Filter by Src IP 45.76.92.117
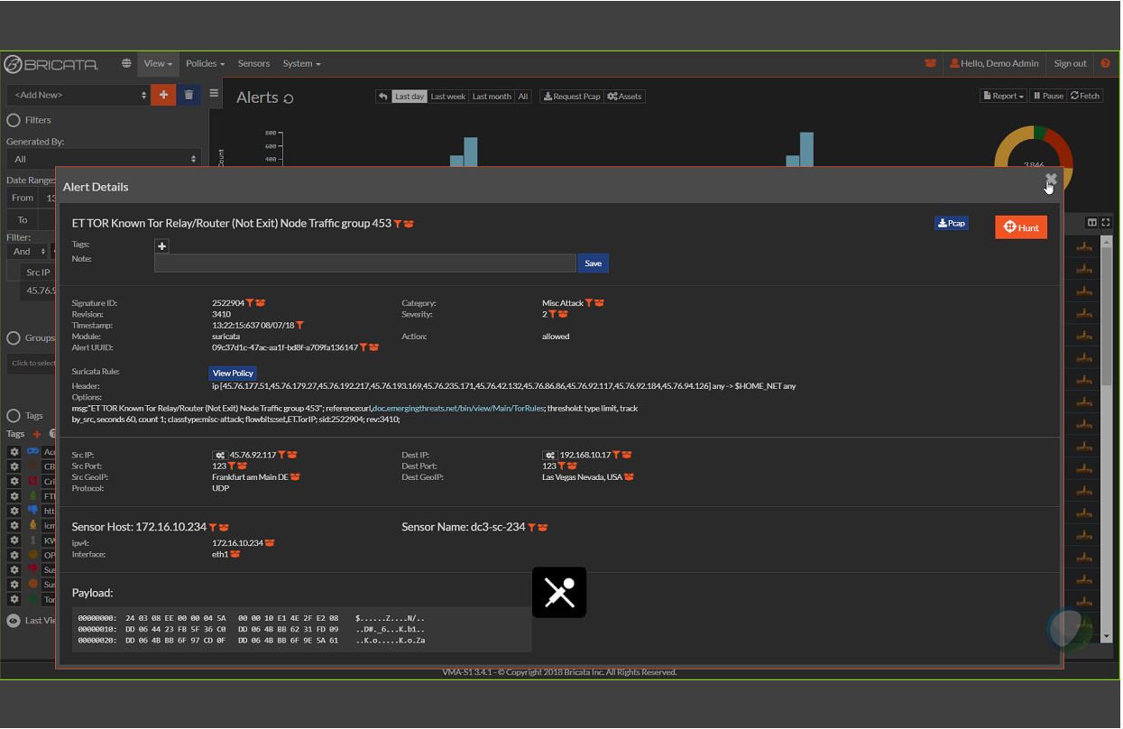 281,456
